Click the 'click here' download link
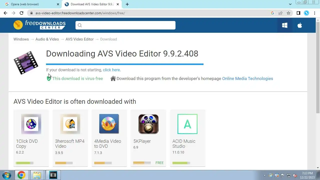Viewport: 320px width, 180px height. click(111, 70)
